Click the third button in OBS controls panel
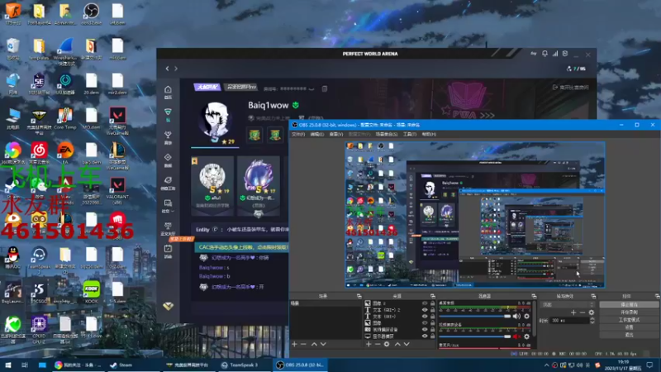This screenshot has width=661, height=372. tap(629, 320)
